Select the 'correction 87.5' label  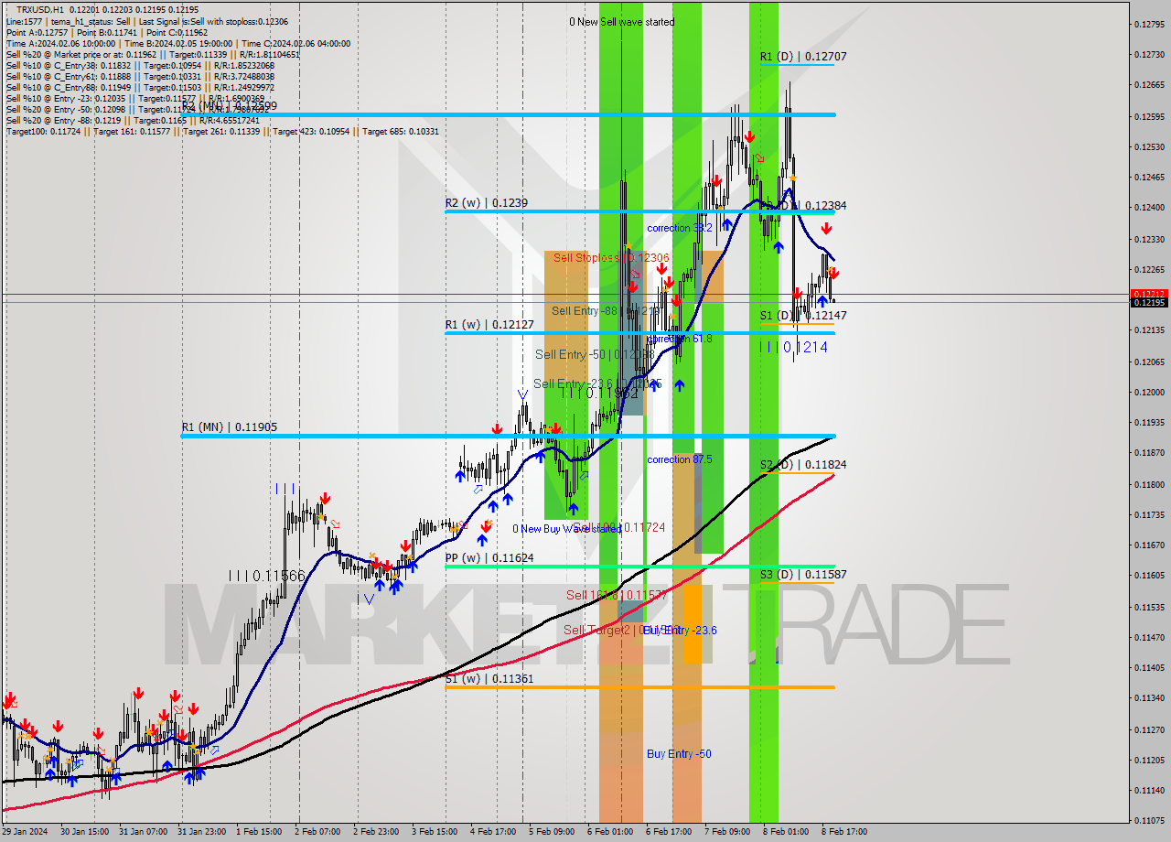pos(679,459)
